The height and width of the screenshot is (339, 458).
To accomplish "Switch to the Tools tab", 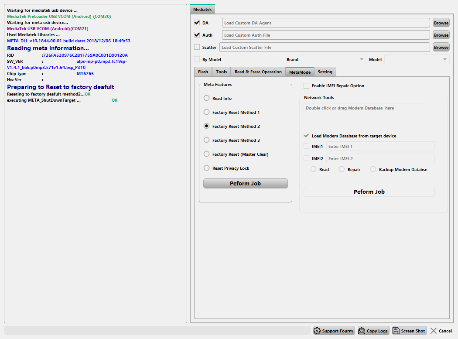I will (x=222, y=72).
